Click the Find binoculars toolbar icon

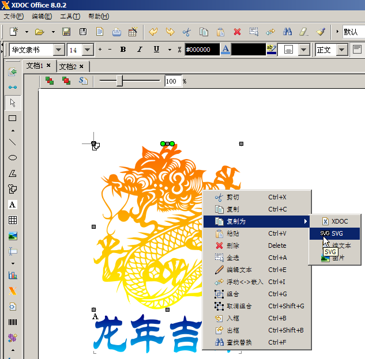click(288, 32)
